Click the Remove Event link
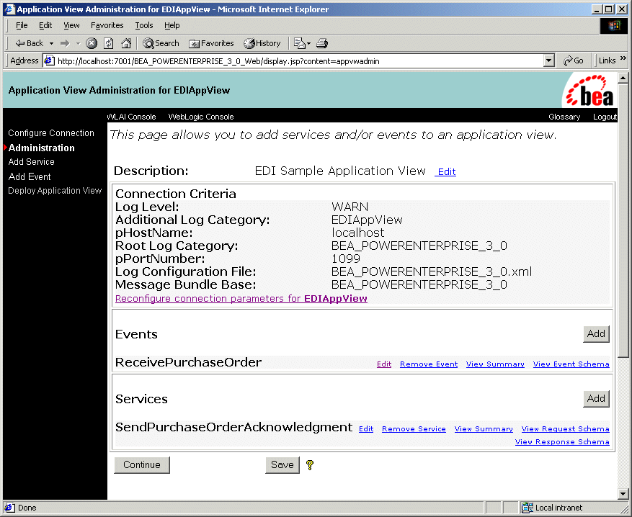This screenshot has height=517, width=632. coord(429,364)
